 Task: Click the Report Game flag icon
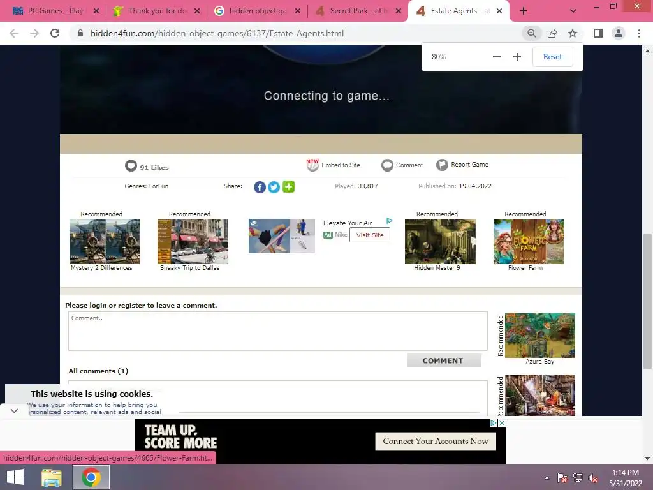click(x=442, y=165)
